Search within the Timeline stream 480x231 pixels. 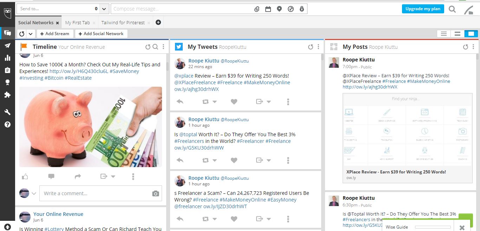coord(155,47)
